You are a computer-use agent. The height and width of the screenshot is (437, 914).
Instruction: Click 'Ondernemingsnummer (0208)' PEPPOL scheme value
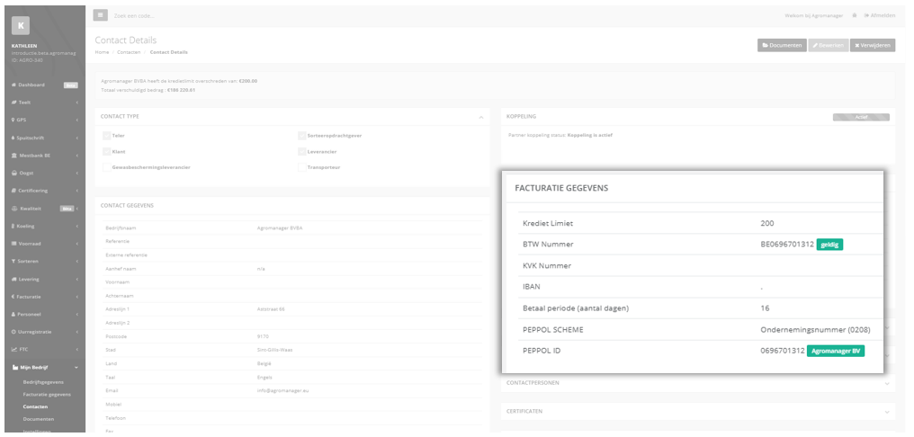[815, 330]
